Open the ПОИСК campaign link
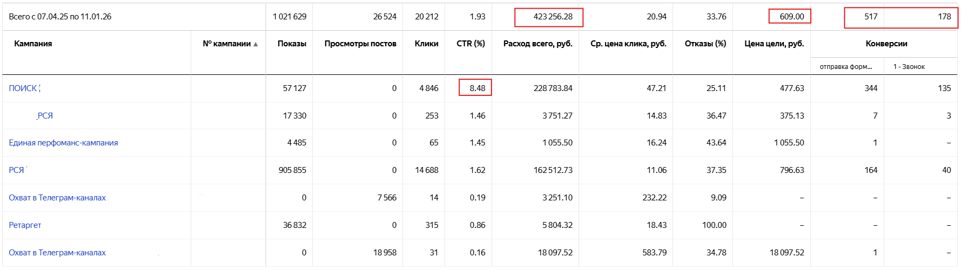This screenshot has height=271, width=961. [23, 88]
